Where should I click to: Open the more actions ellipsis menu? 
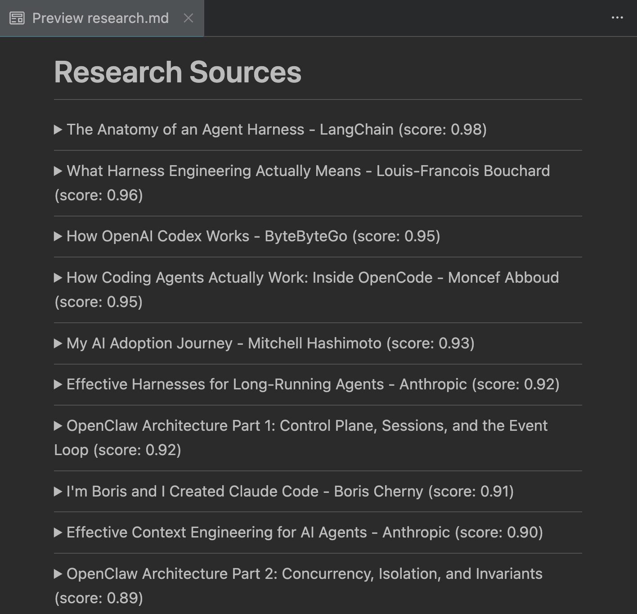(617, 17)
